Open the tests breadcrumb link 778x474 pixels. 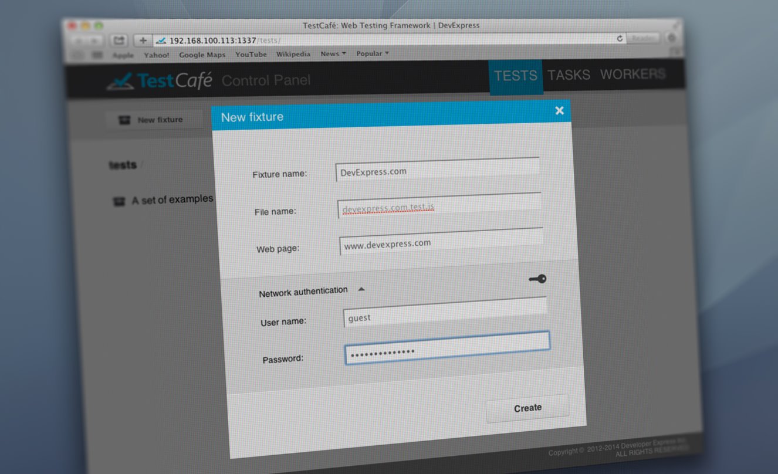(123, 165)
